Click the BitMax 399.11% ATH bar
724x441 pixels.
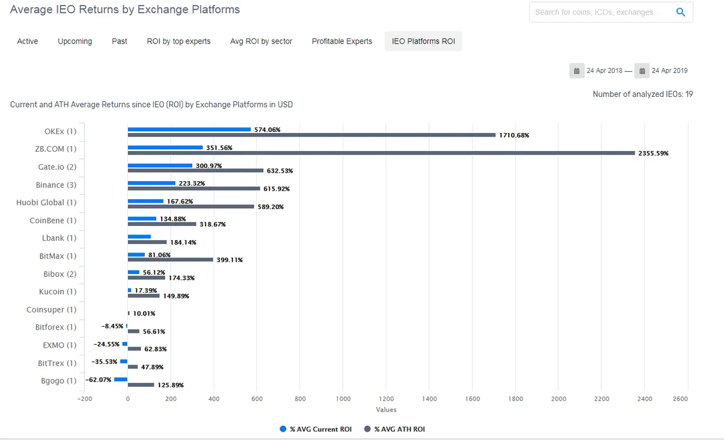(170, 260)
